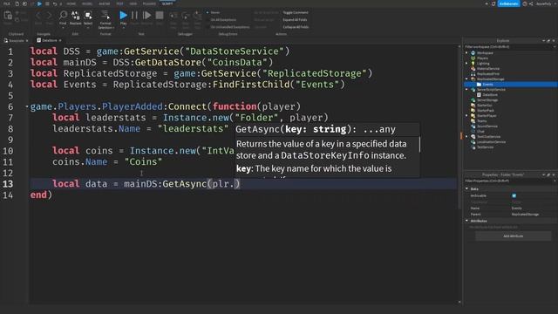This screenshot has width=558, height=314.
Task: Expand the Lighting tree node
Action: point(467,64)
